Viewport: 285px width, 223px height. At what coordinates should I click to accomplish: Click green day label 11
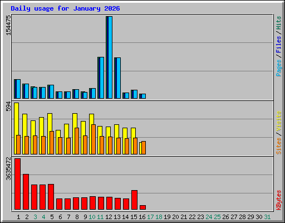pyautogui.click(x=100, y=217)
